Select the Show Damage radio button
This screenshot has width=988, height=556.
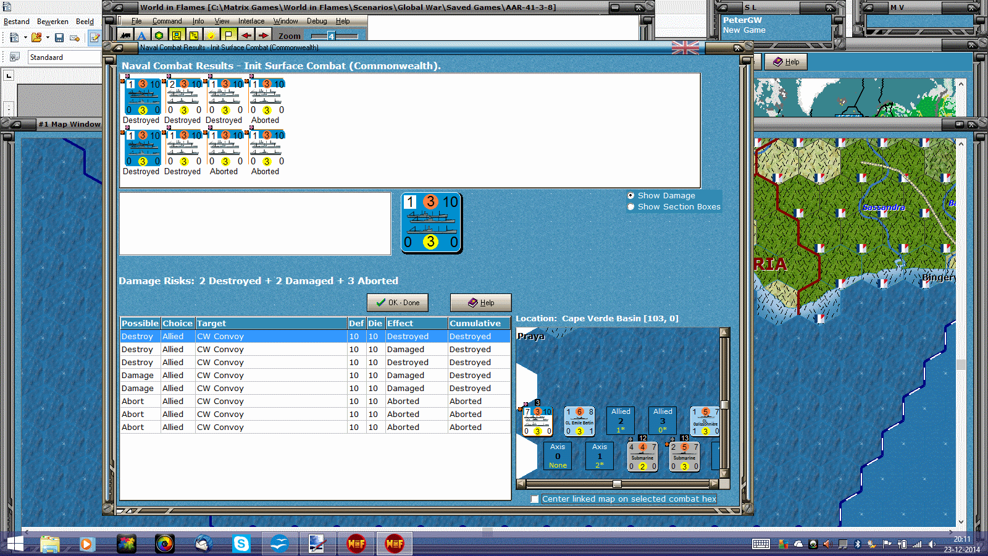tap(630, 196)
